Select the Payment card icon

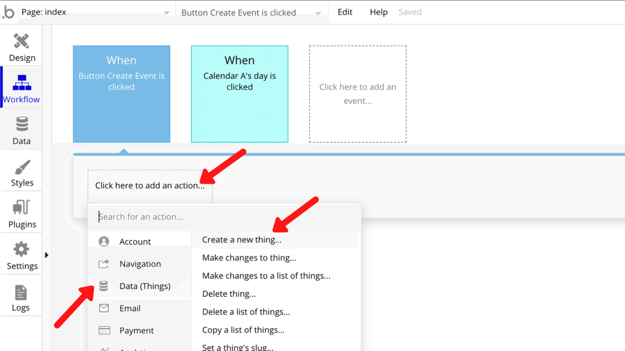point(104,331)
